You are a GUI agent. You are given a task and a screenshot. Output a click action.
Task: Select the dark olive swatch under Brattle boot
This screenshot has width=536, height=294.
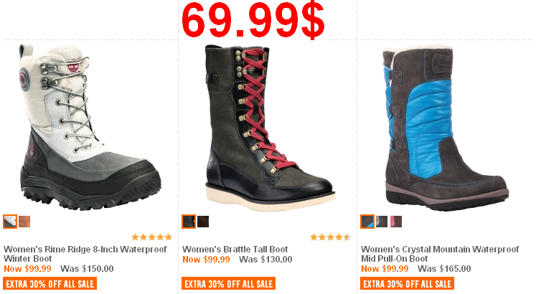[x=188, y=222]
